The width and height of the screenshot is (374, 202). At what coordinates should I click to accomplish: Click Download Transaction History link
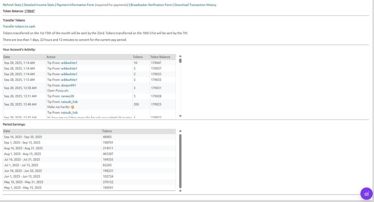click(195, 5)
